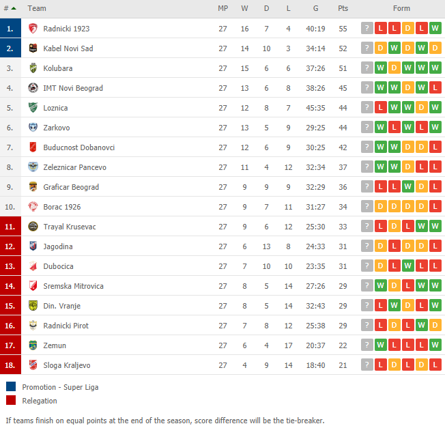Screen dimensions: 445x426
Task: Open the Graficar Beograd team link
Action: (71, 187)
